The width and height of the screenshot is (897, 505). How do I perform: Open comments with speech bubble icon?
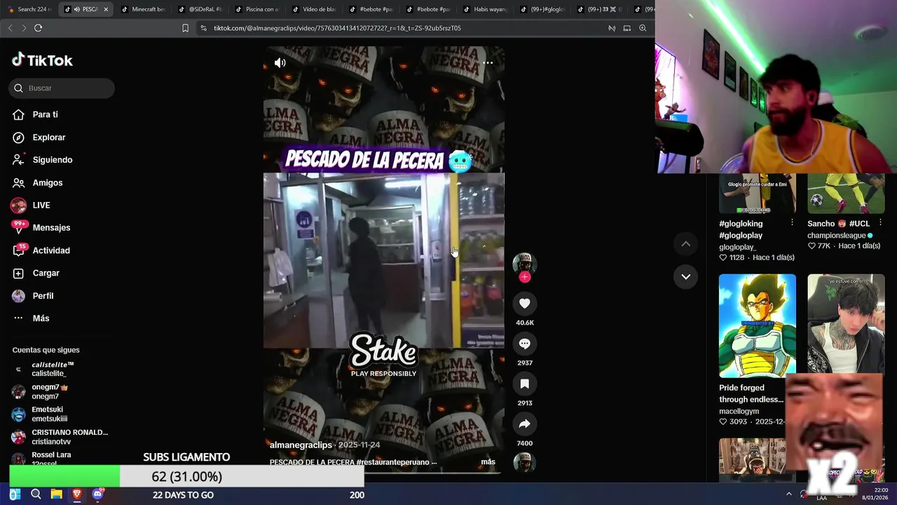(524, 343)
